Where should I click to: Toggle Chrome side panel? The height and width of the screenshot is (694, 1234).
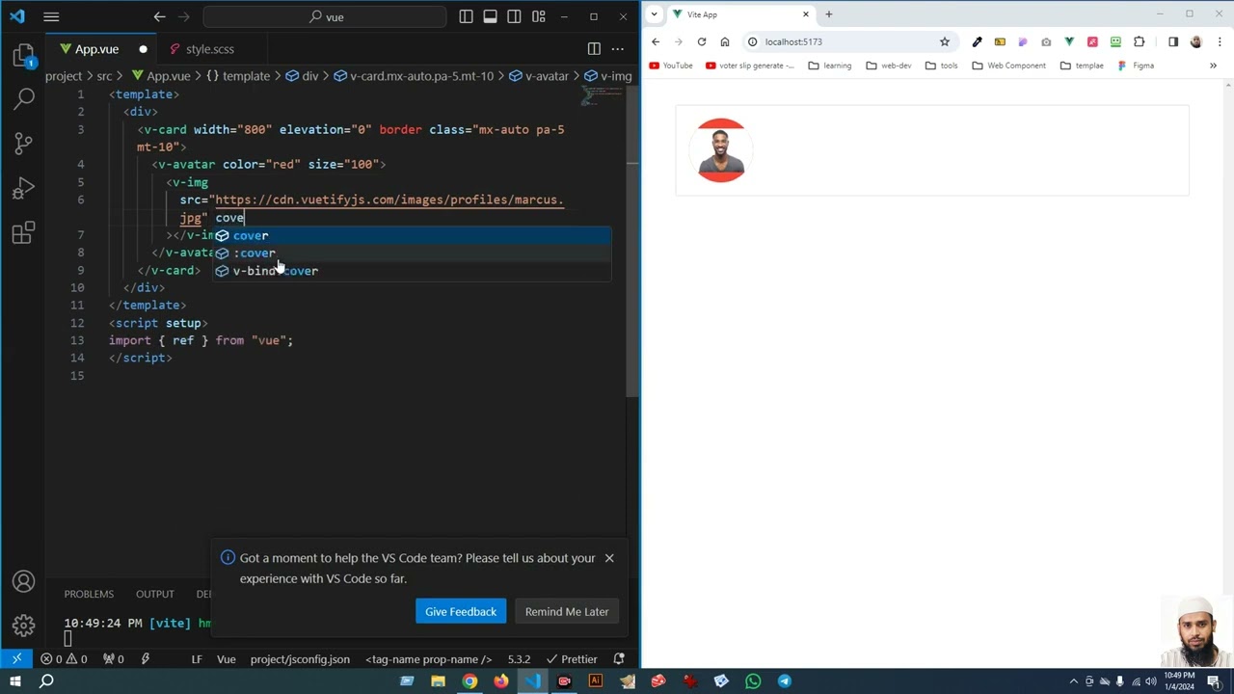click(1173, 41)
